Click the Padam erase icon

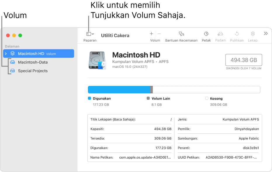coord(220,34)
